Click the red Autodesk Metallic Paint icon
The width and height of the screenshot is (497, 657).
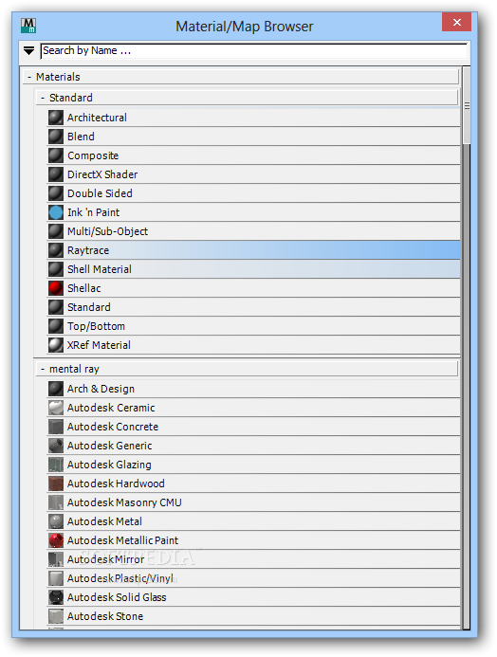point(56,540)
